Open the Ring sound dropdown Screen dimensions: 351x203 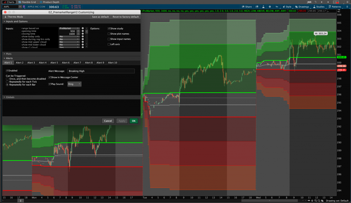coord(74,84)
